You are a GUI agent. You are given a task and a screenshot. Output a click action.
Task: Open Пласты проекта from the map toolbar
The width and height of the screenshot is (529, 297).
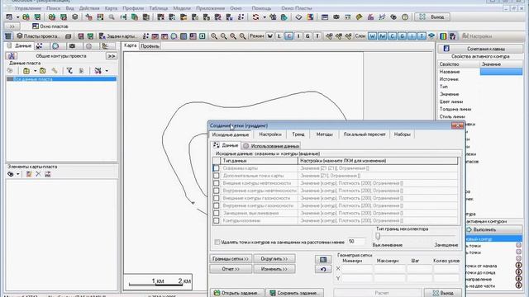38,36
